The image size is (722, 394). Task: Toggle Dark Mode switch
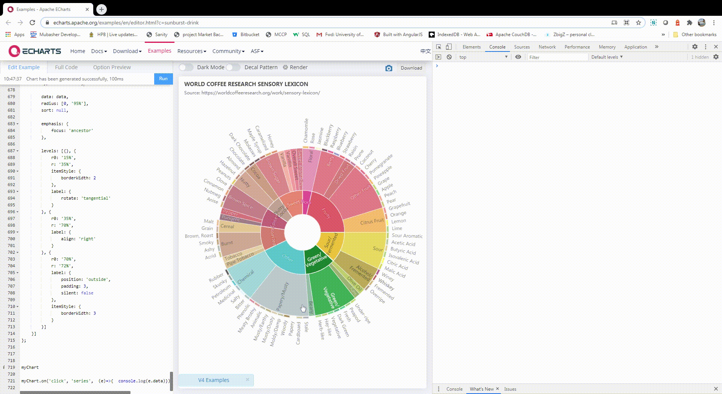tap(186, 67)
